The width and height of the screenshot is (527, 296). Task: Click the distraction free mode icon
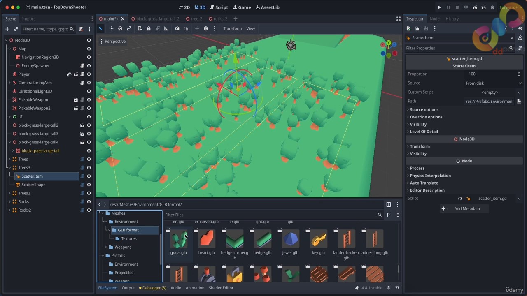point(398,19)
